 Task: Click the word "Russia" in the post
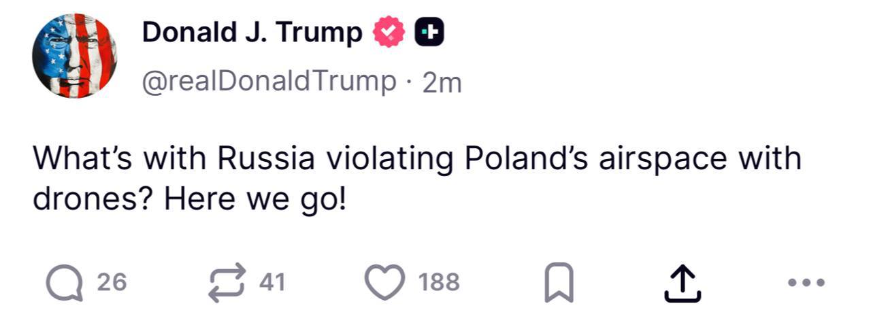[267, 159]
